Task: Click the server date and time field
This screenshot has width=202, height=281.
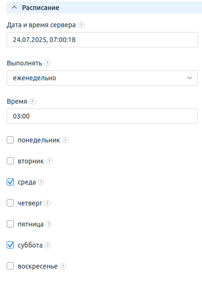Action: (x=102, y=40)
